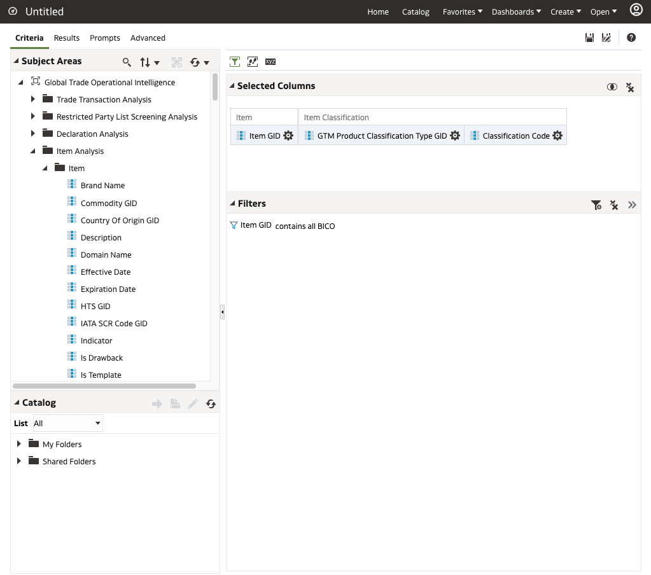Expand My Folders in Catalog
This screenshot has width=651, height=575.
(x=18, y=444)
